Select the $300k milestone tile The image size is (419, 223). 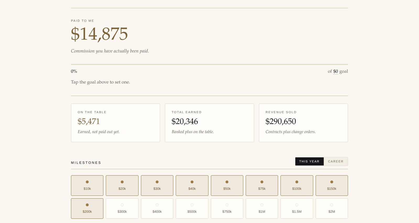point(122,208)
